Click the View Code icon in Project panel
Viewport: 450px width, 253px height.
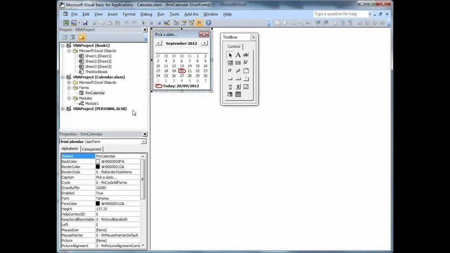click(65, 37)
